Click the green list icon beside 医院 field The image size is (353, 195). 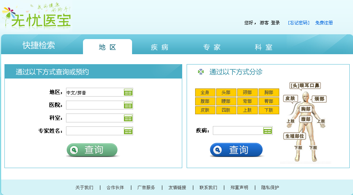point(128,105)
